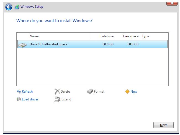Click the Windows Setup title icon
Screen dimensions: 180x135
[x=17, y=7]
